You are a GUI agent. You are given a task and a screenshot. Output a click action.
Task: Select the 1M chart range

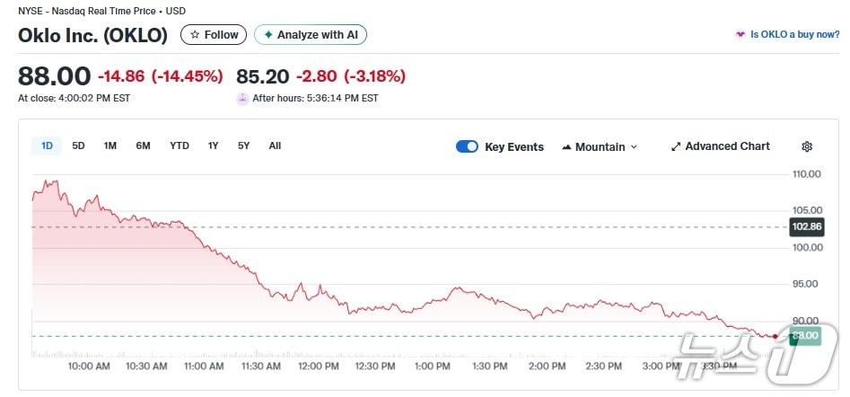(110, 146)
